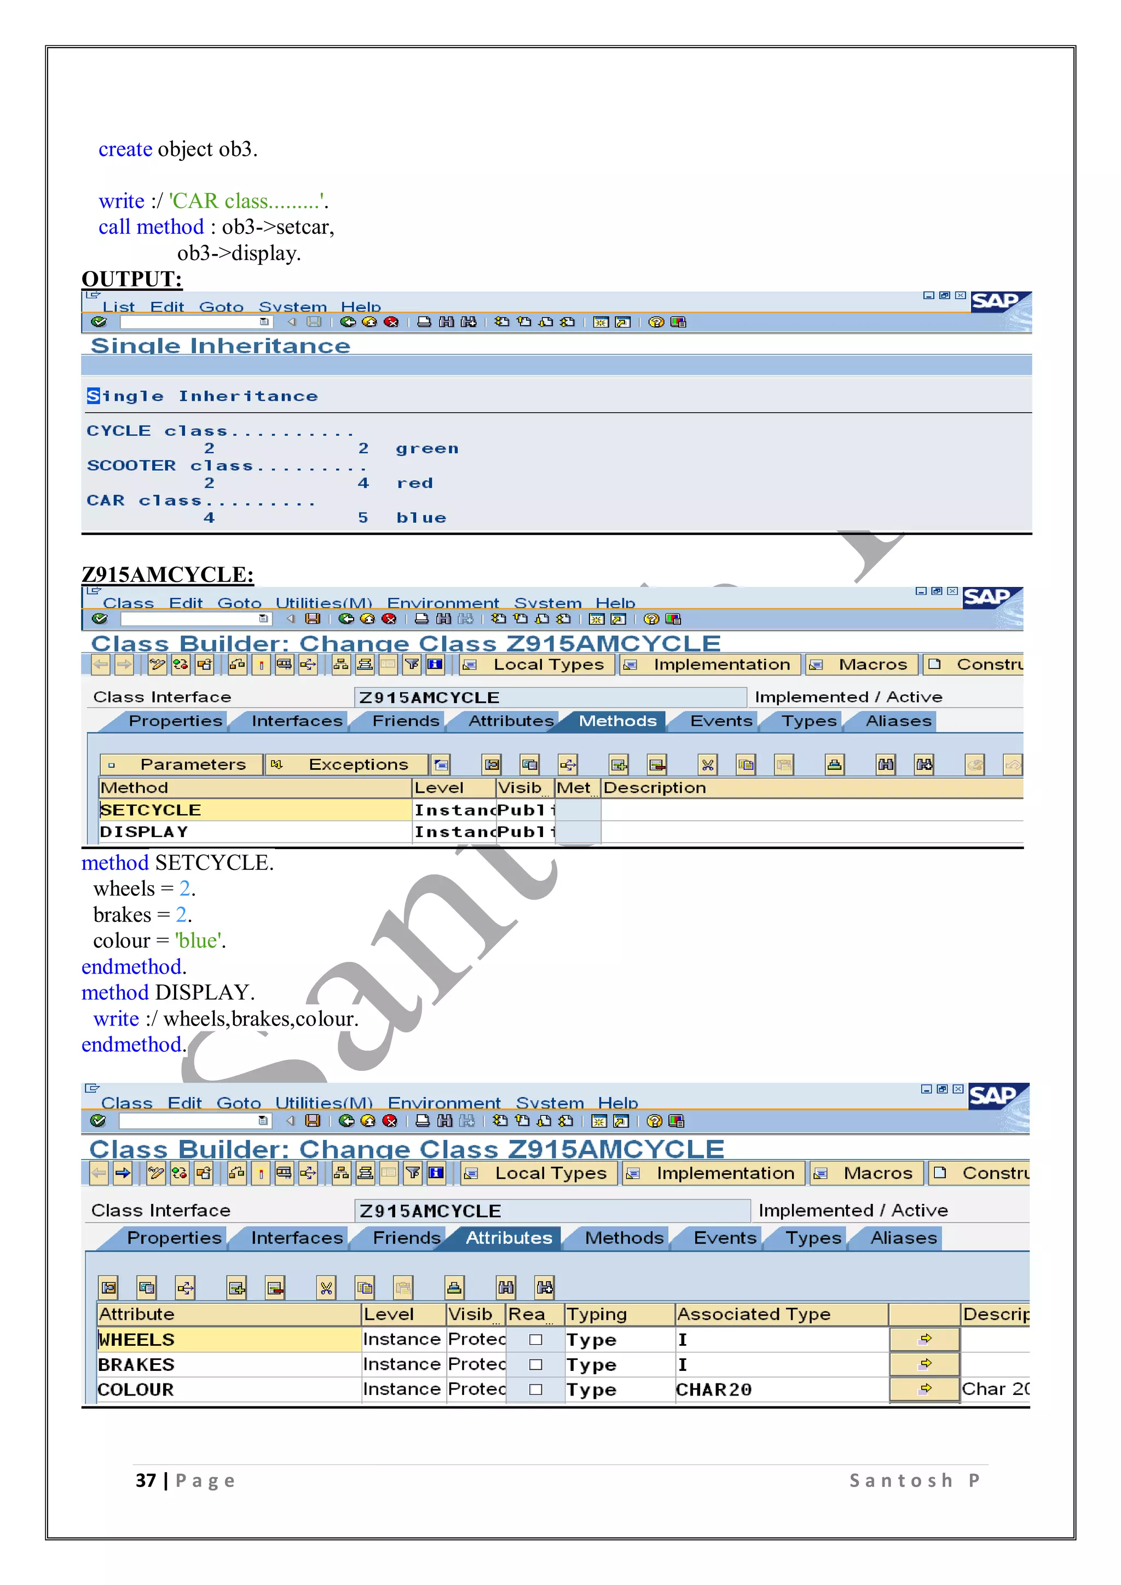
Task: Open the Environment menu in the Attributes window
Action: point(444,1104)
